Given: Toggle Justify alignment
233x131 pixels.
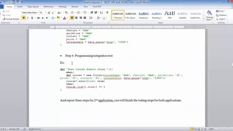Looking at the screenshot, I should tap(85, 18).
